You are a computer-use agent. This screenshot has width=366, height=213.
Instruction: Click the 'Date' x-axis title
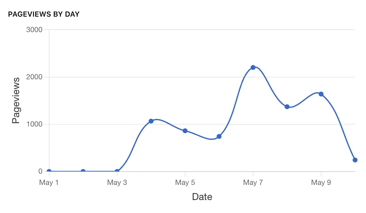[202, 197]
